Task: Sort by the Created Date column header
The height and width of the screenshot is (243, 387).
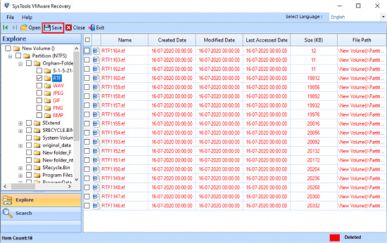Action: pyautogui.click(x=172, y=40)
